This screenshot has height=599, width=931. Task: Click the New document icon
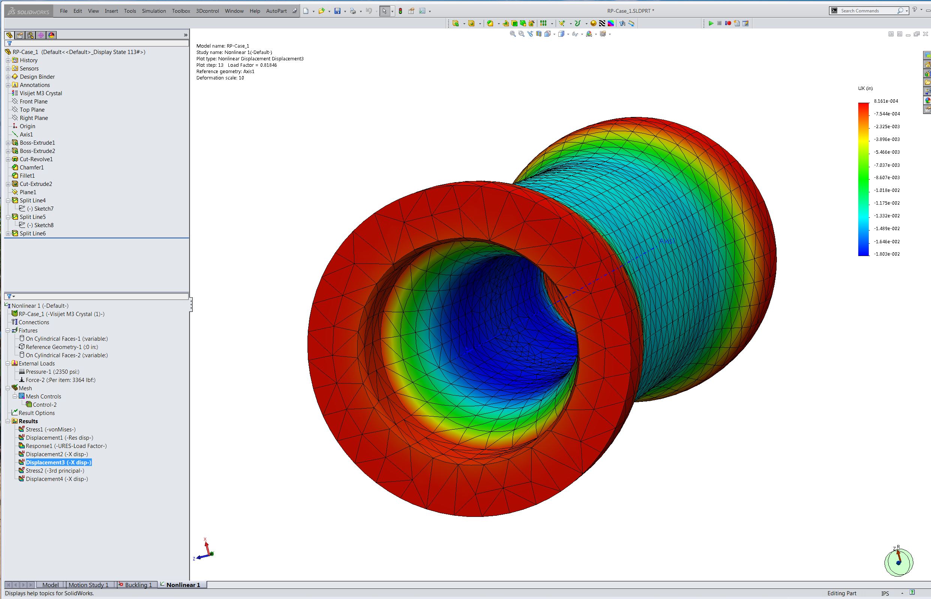pyautogui.click(x=306, y=11)
